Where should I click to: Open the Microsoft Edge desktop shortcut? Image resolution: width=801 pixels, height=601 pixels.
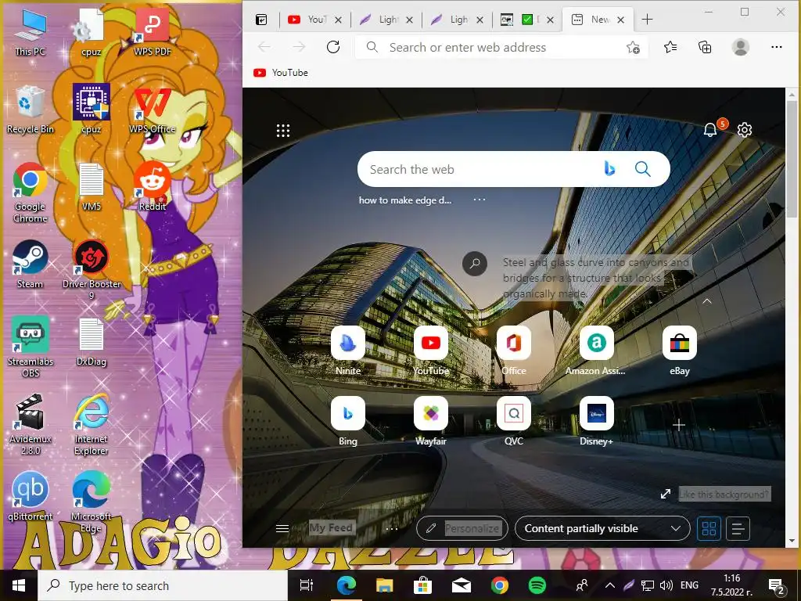click(92, 502)
